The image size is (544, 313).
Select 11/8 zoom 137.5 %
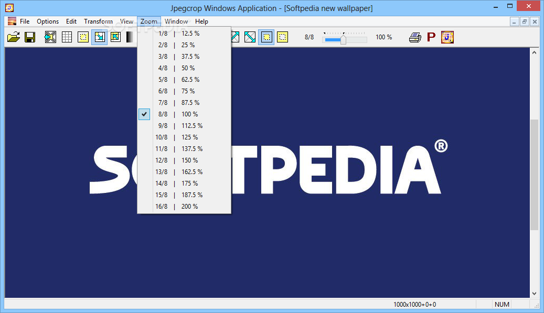[x=184, y=148]
